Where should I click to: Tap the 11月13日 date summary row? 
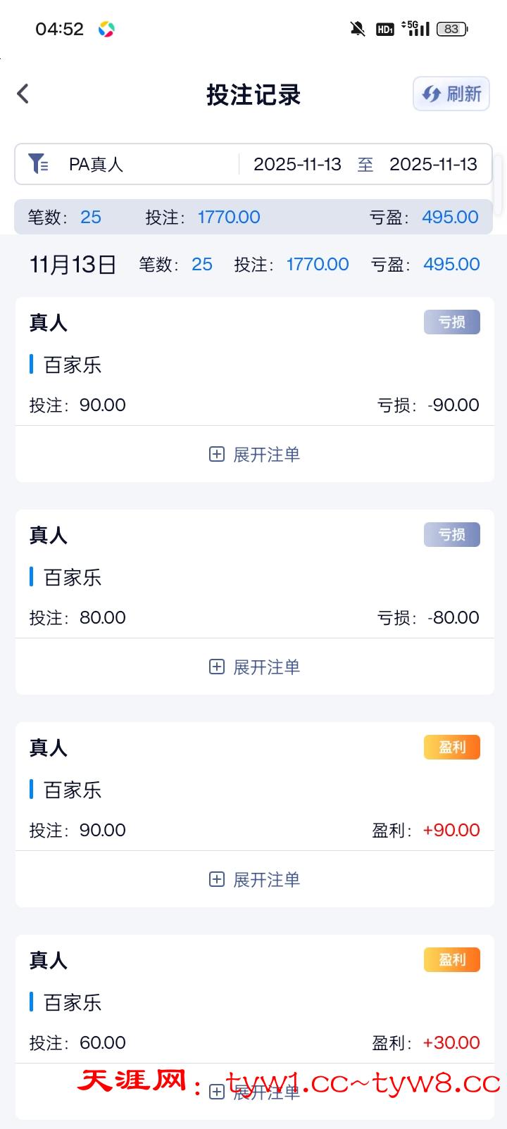(x=73, y=265)
